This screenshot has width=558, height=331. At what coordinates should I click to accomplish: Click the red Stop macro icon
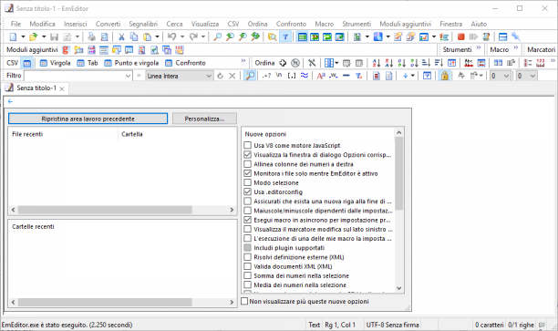click(460, 36)
